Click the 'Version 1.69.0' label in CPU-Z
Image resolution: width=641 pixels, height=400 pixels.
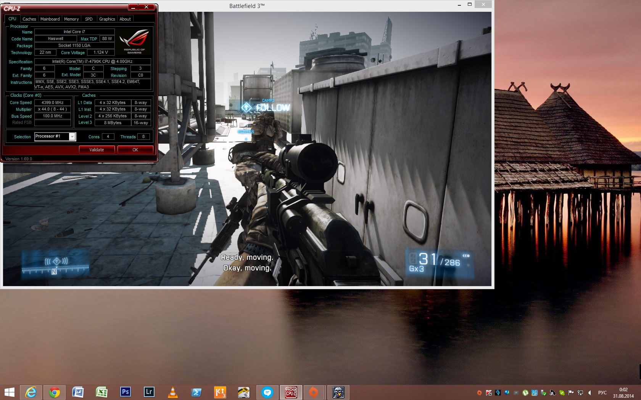click(19, 159)
